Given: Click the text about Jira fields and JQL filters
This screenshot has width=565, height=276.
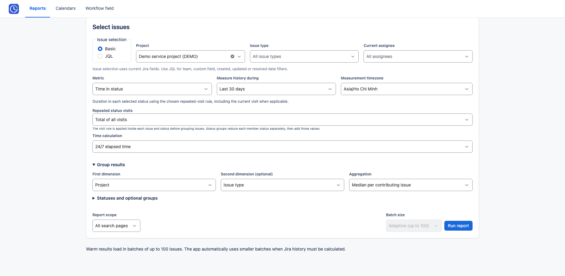Looking at the screenshot, I should (190, 69).
